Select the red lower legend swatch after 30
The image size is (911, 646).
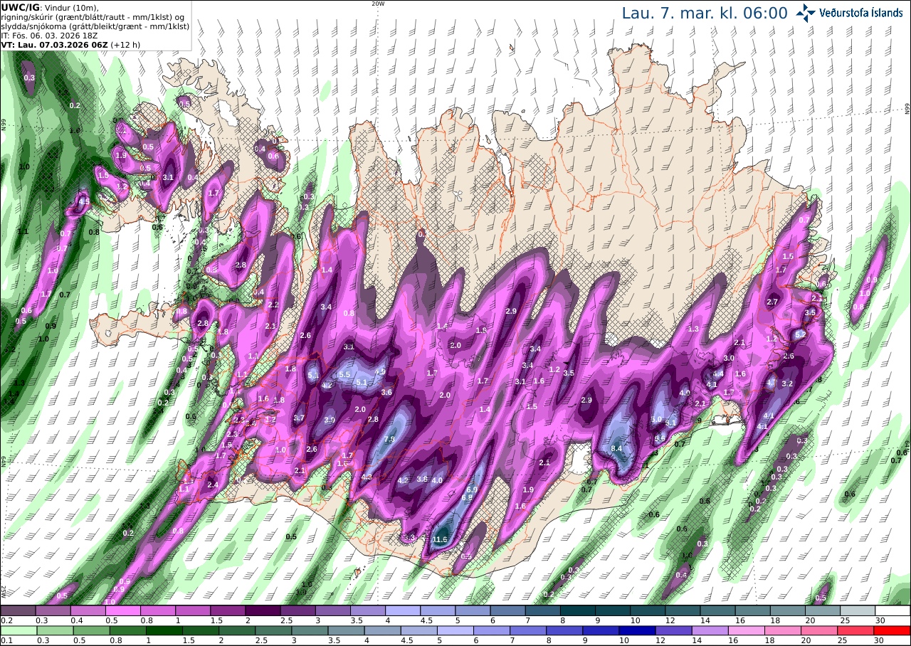(892, 630)
